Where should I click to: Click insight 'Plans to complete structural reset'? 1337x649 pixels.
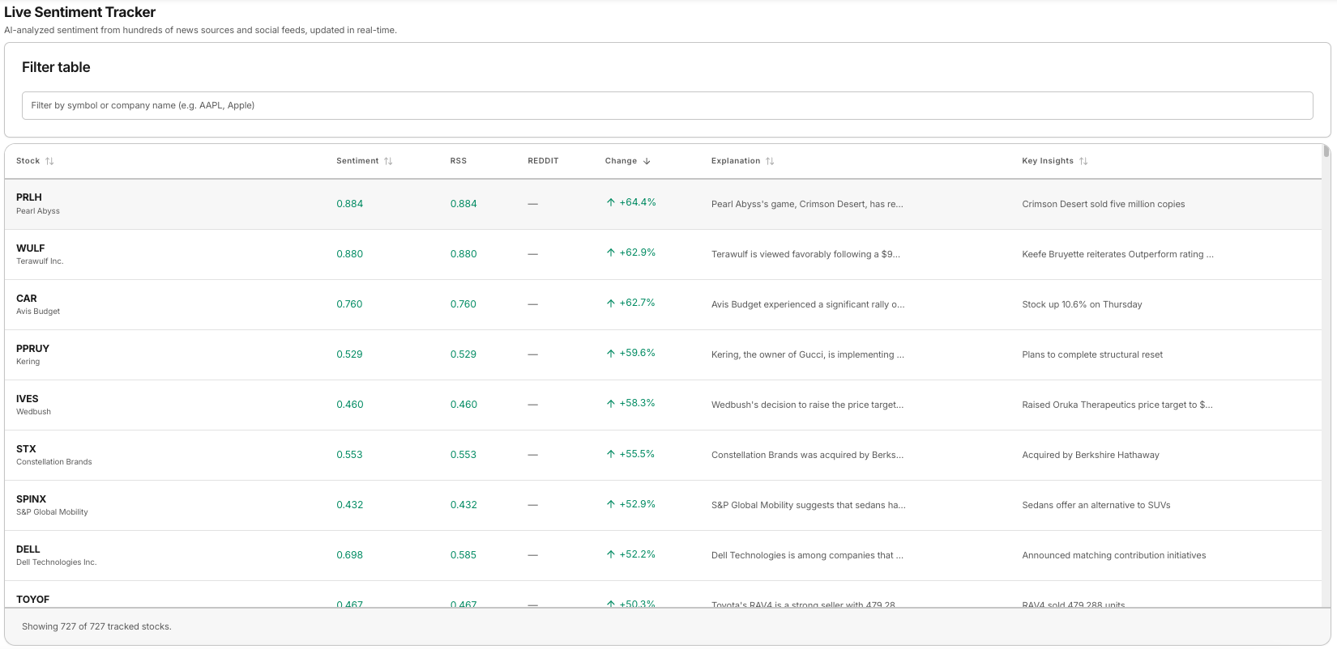click(1092, 354)
